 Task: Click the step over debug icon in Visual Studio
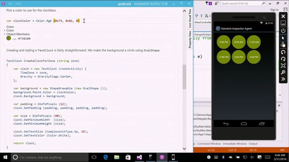(x=196, y=16)
